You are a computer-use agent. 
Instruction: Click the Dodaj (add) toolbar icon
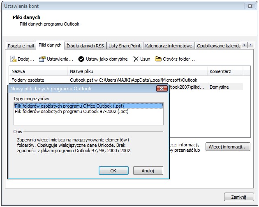(x=14, y=59)
